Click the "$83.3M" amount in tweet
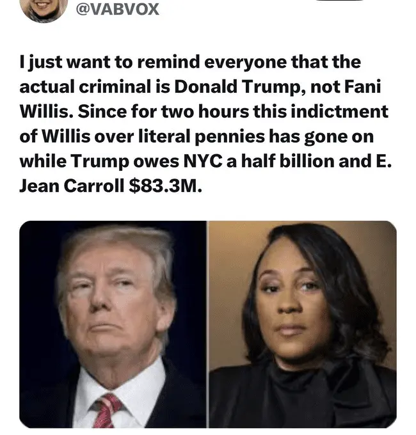Viewport: 416px width, 435px height. [x=165, y=186]
